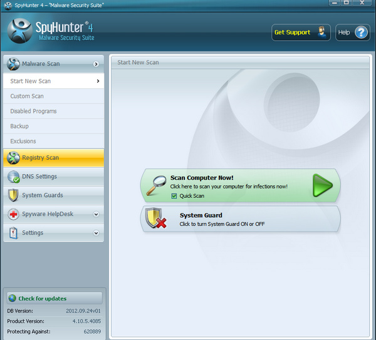Image resolution: width=376 pixels, height=340 pixels.
Task: Expand the Settings section chevron
Action: click(96, 233)
